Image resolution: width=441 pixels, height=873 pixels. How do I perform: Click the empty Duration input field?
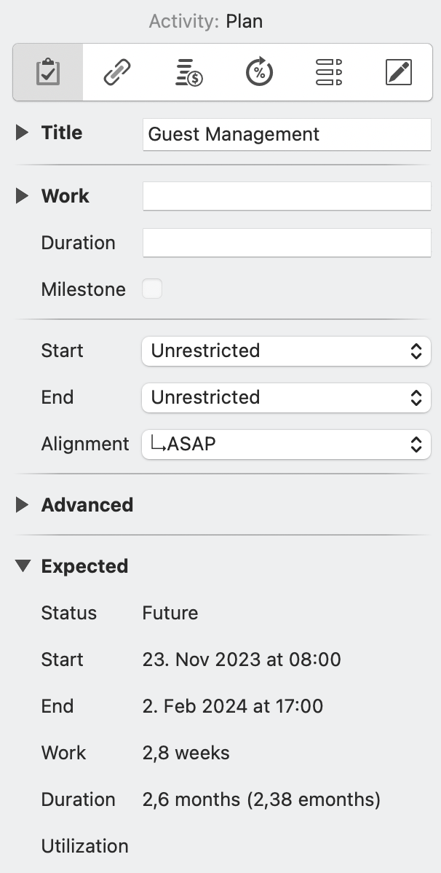tap(286, 242)
